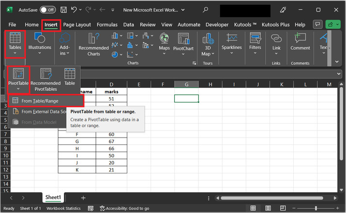Select the Sheet1 worksheet tab
The image size is (346, 213).
coord(53,198)
